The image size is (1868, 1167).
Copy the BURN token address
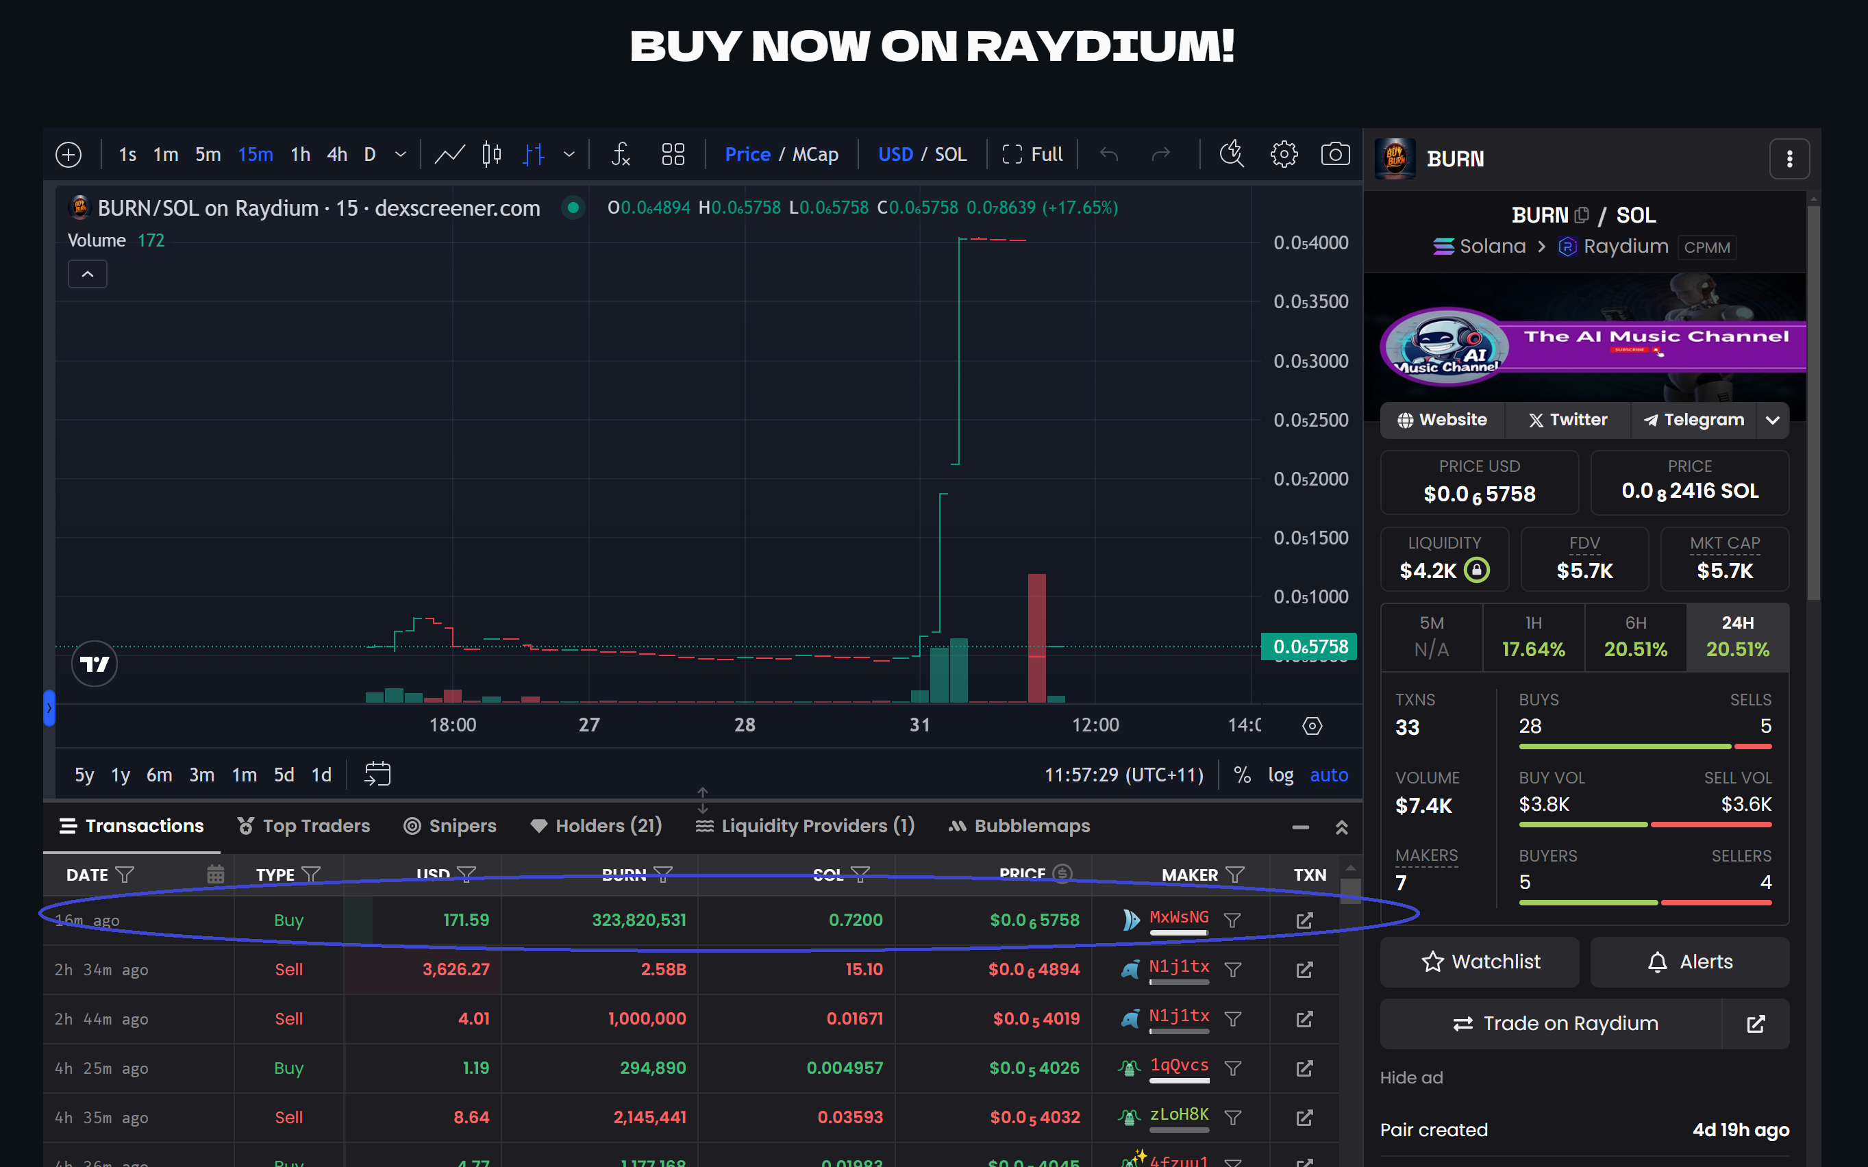1582,215
